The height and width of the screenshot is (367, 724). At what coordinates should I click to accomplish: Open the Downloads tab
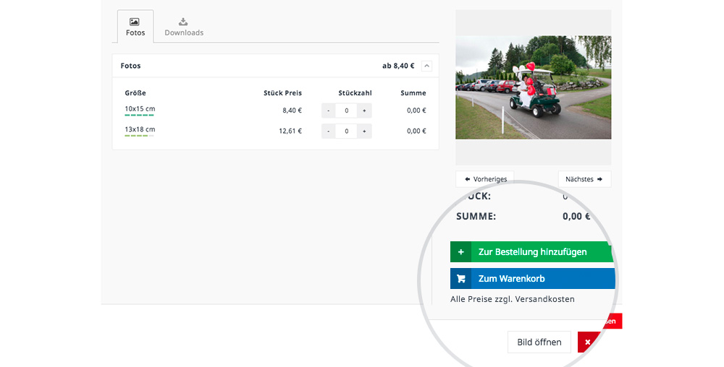click(184, 27)
